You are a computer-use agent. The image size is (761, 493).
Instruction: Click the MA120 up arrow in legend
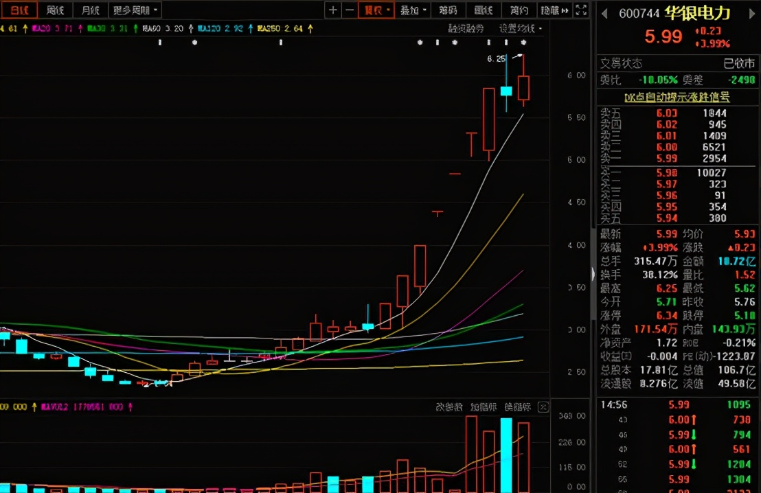click(251, 29)
